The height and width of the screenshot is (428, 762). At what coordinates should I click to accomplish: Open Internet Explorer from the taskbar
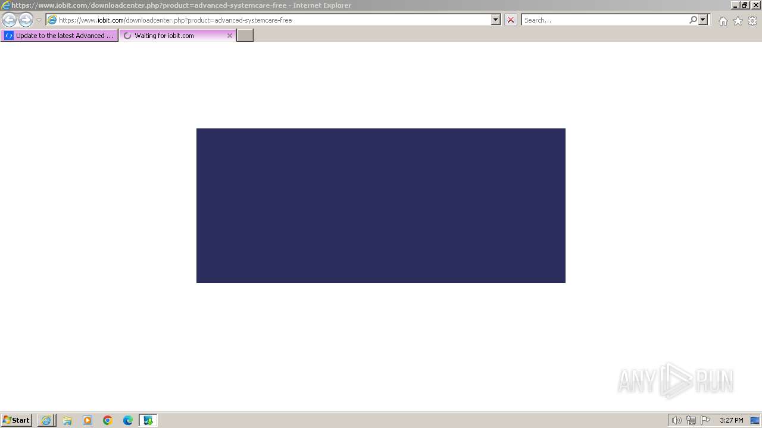[46, 420]
